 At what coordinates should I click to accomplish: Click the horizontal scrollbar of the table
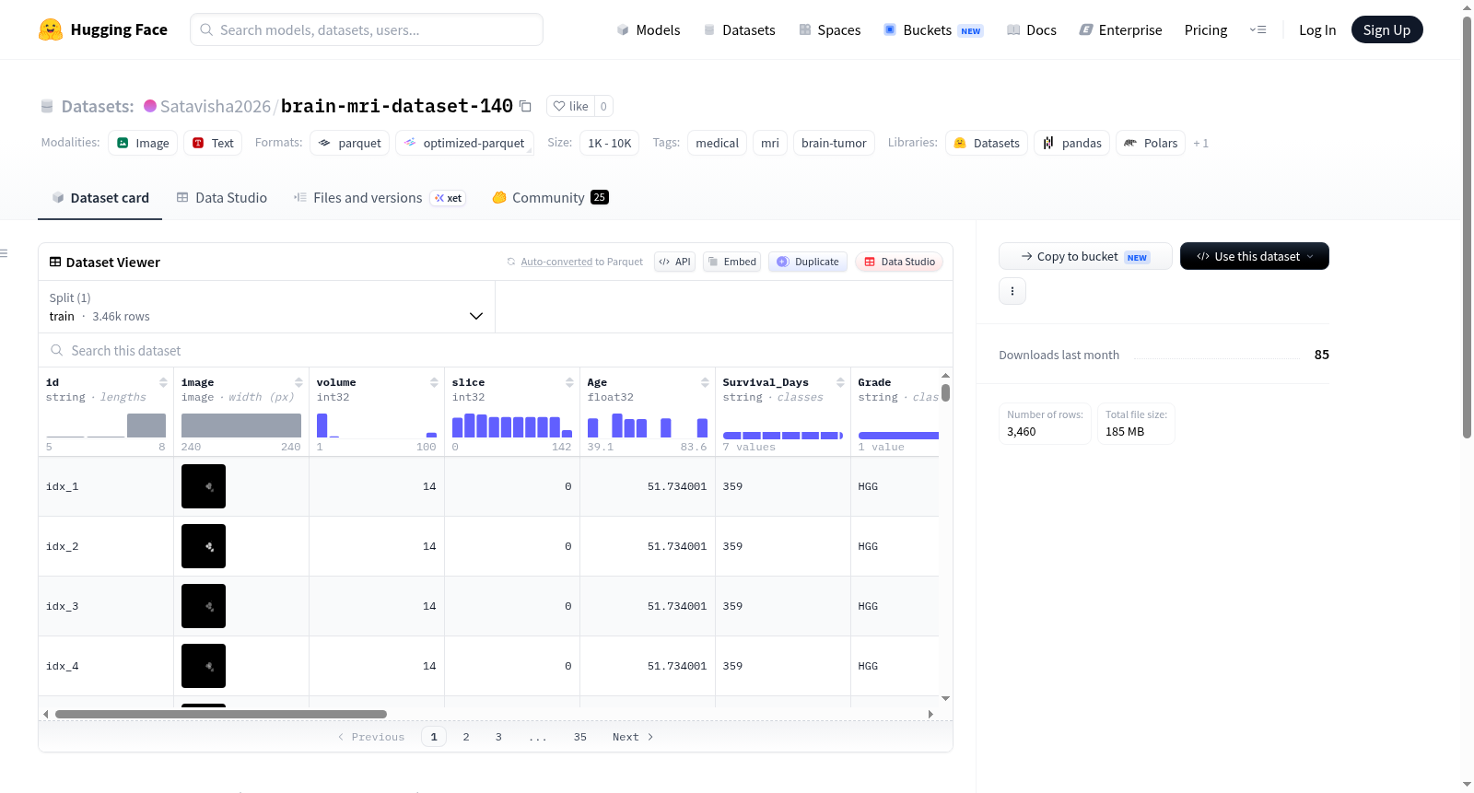pos(221,714)
